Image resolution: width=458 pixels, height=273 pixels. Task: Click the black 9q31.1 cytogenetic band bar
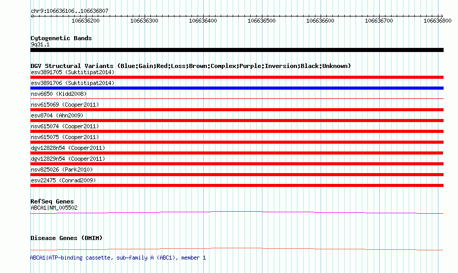(237, 50)
